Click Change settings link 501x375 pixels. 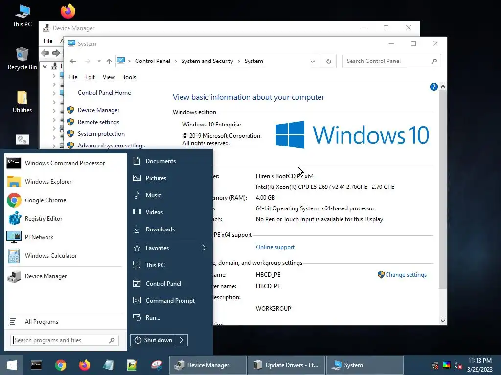click(406, 275)
